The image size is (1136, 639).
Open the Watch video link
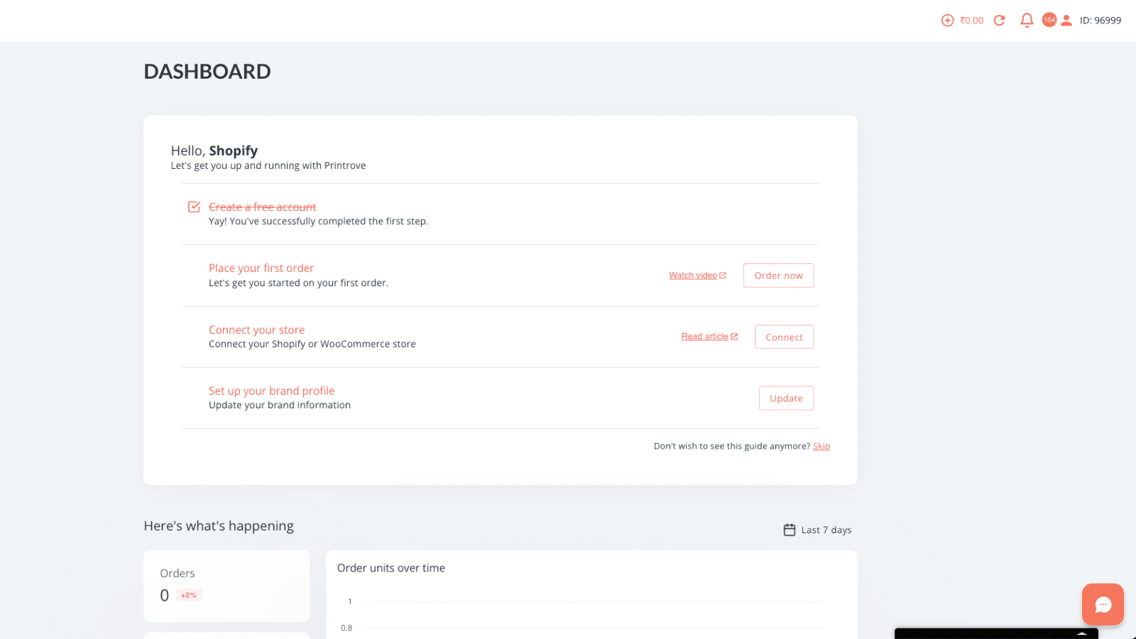coord(694,275)
